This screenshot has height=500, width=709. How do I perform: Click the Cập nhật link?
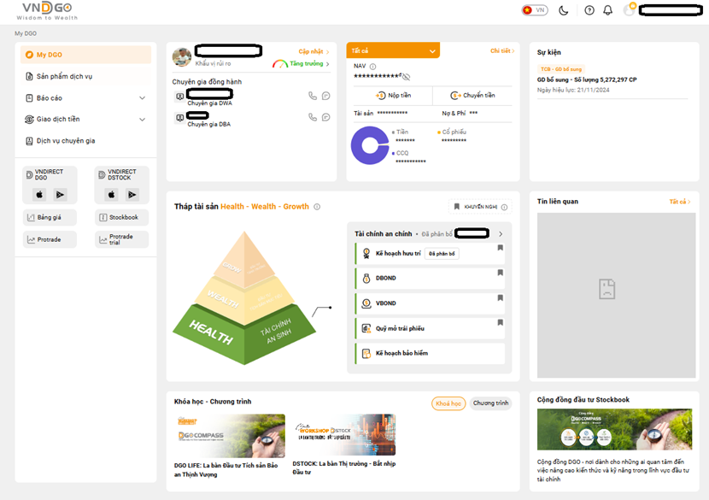point(313,51)
